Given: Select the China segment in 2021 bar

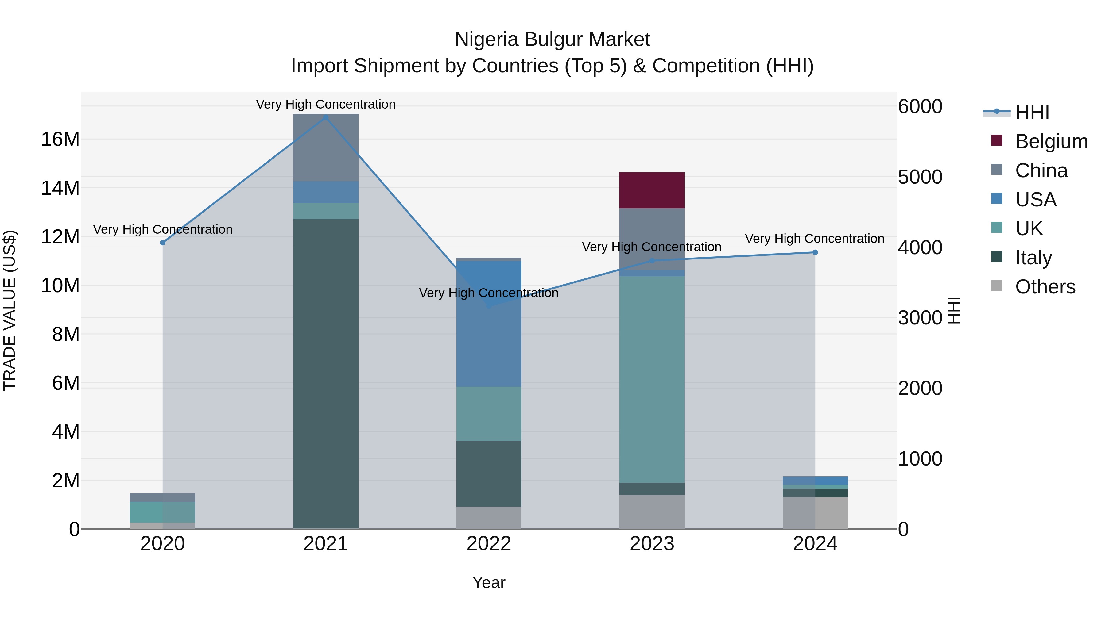Looking at the screenshot, I should point(326,148).
